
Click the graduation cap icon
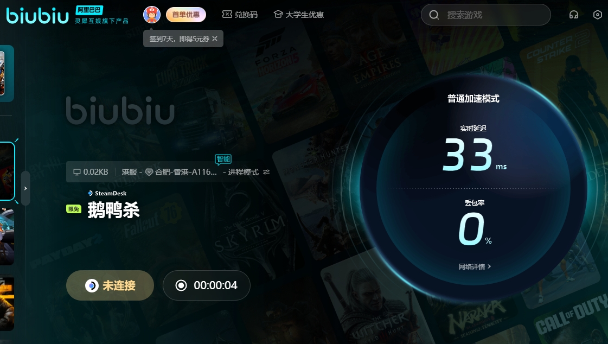(x=278, y=14)
